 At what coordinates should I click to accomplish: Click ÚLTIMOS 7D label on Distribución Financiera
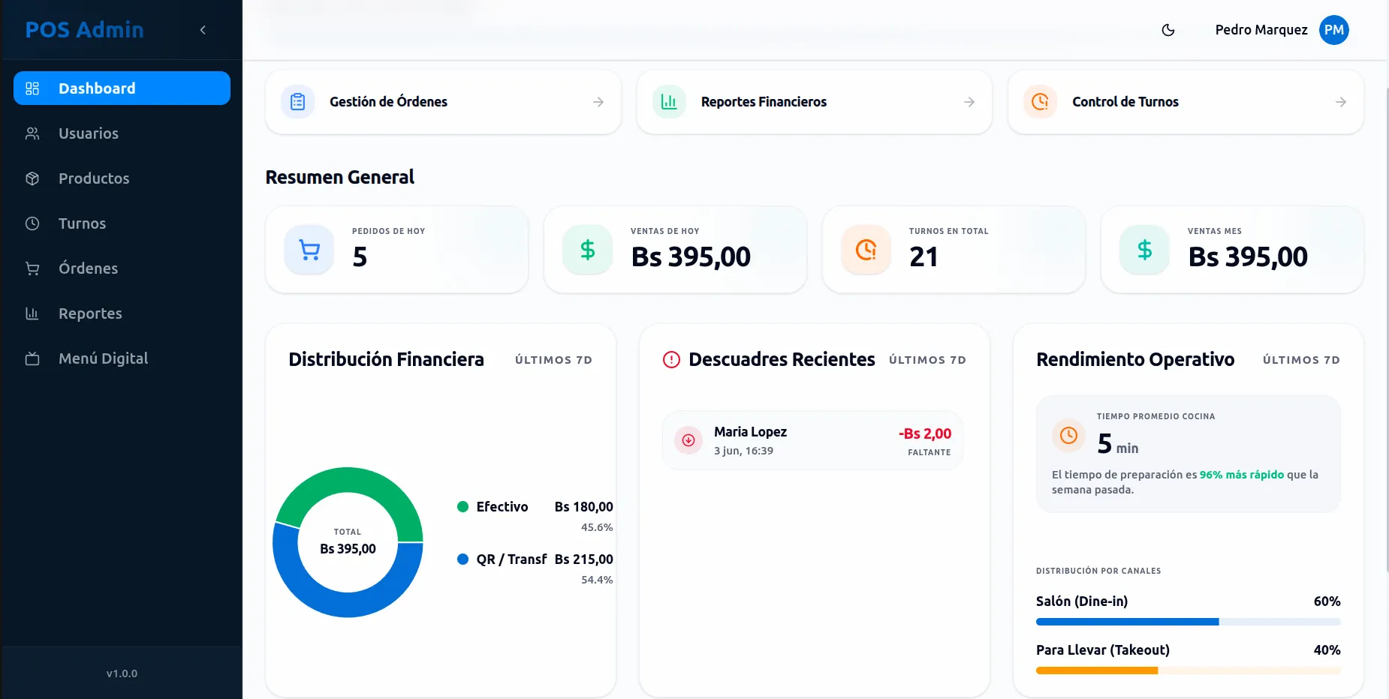(x=553, y=360)
